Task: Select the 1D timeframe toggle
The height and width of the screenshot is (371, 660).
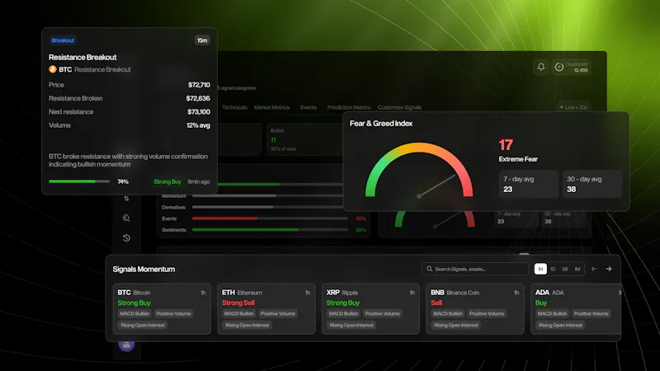Action: 553,269
